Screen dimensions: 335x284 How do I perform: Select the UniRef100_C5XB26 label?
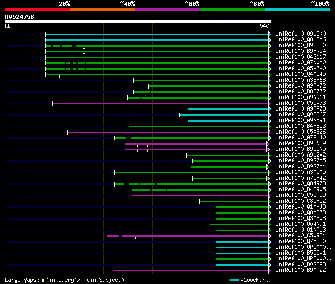tap(300, 132)
